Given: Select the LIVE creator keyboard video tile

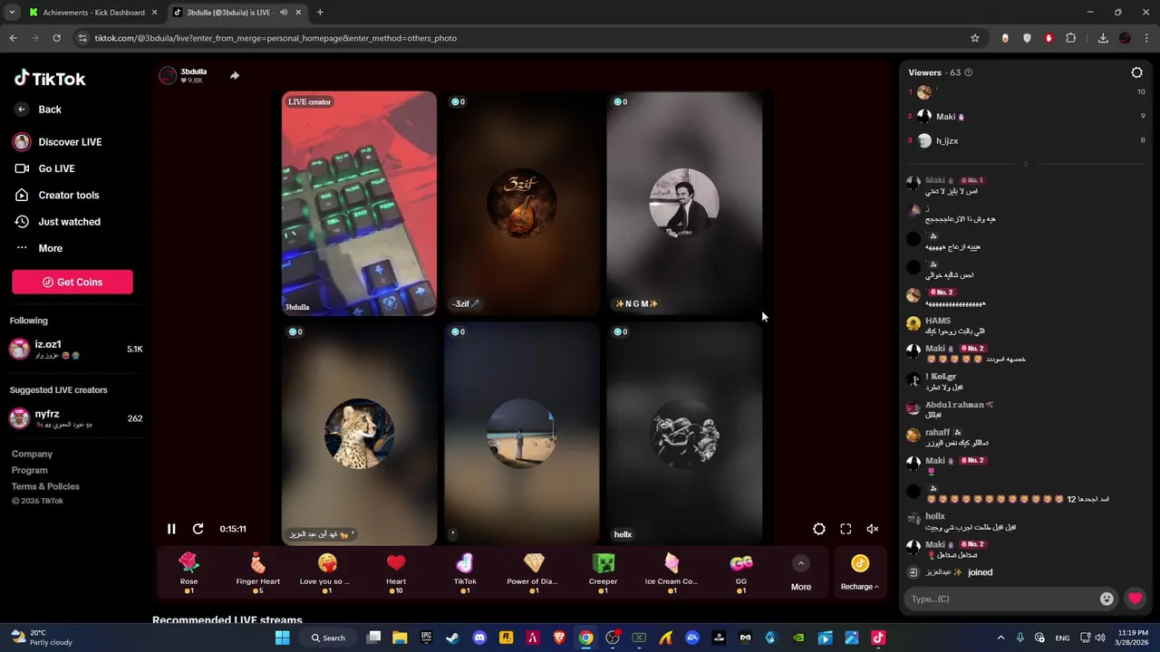Looking at the screenshot, I should point(359,204).
